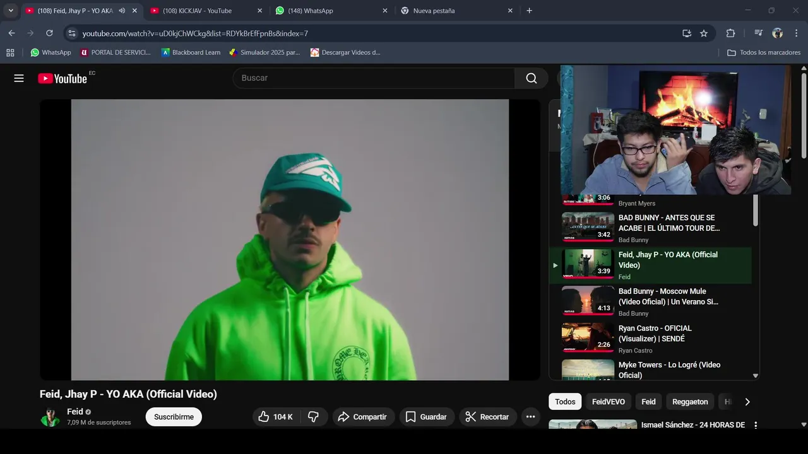
Task: Open more actions three-dot button under video
Action: (531, 417)
